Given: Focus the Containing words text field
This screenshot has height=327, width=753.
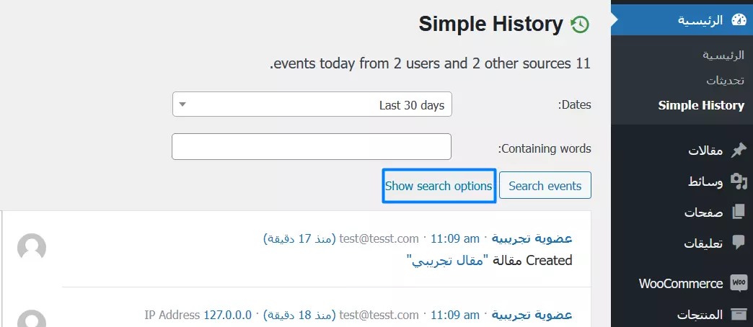Looking at the screenshot, I should point(312,147).
